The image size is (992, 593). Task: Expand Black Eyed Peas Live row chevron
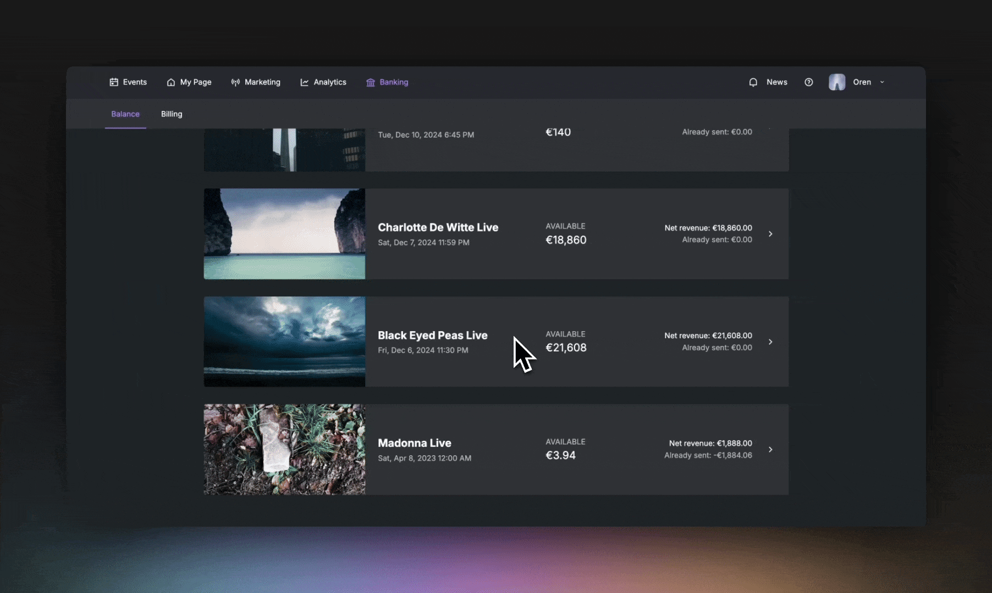click(x=770, y=342)
